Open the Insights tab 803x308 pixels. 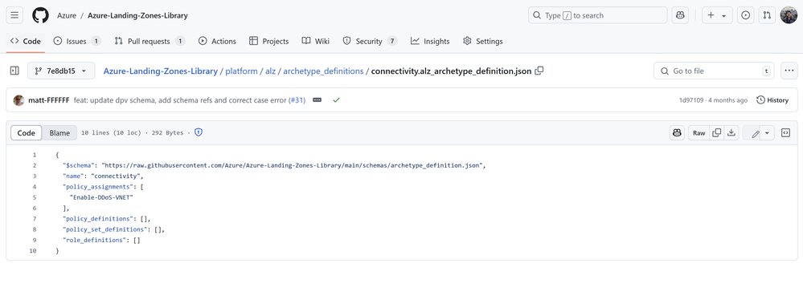430,42
